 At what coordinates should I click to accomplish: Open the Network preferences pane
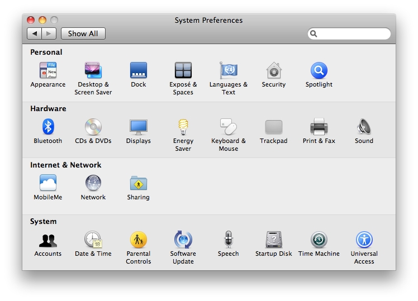[x=93, y=184]
